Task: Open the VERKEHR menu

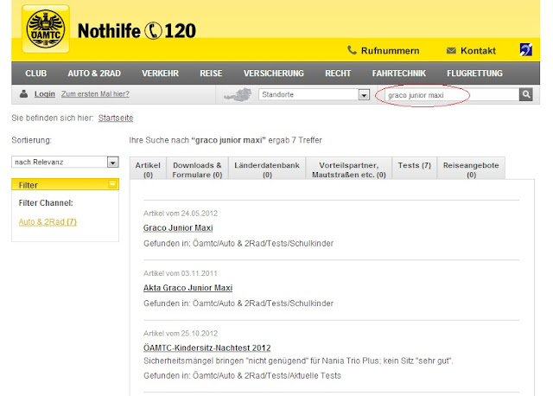Action: [x=160, y=73]
